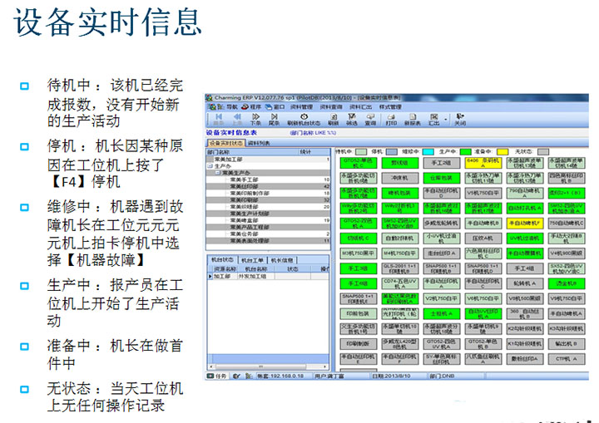Click the 输出机 B machine tile
The height and width of the screenshot is (423, 599).
pos(567,344)
